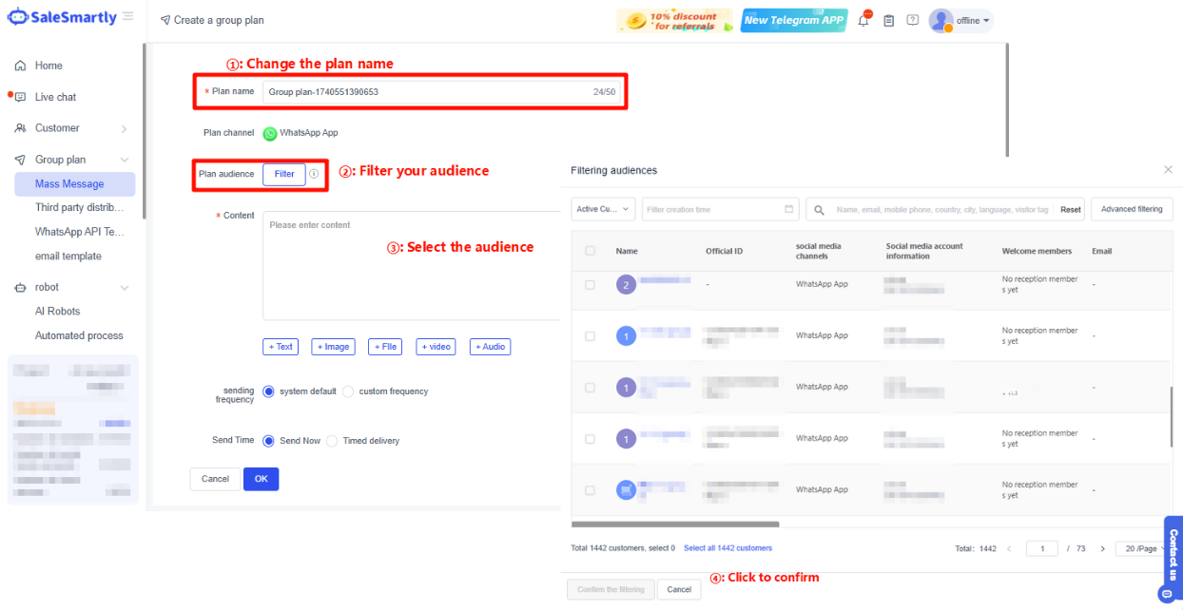This screenshot has width=1183, height=610.
Task: Check the select-all checkbox in table header
Action: [x=591, y=251]
